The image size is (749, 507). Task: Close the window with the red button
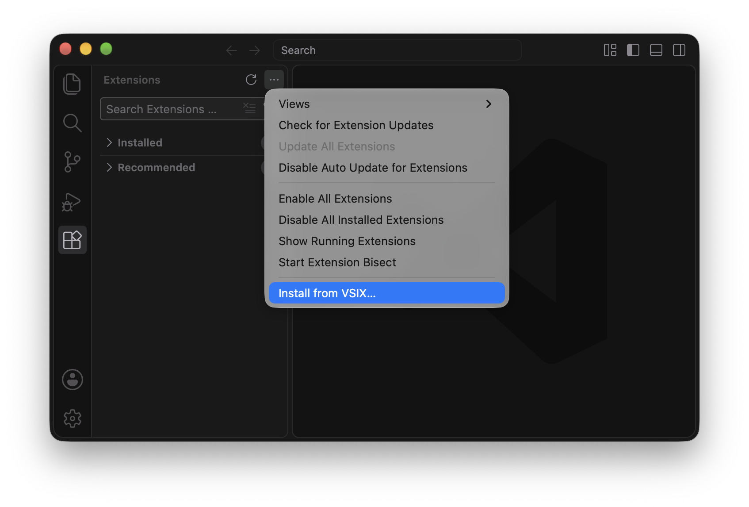65,49
